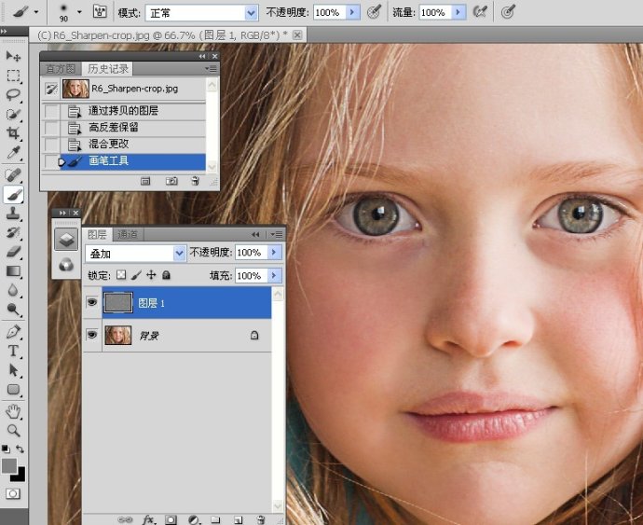Create new document from current state
The height and width of the screenshot is (525, 643).
145,181
